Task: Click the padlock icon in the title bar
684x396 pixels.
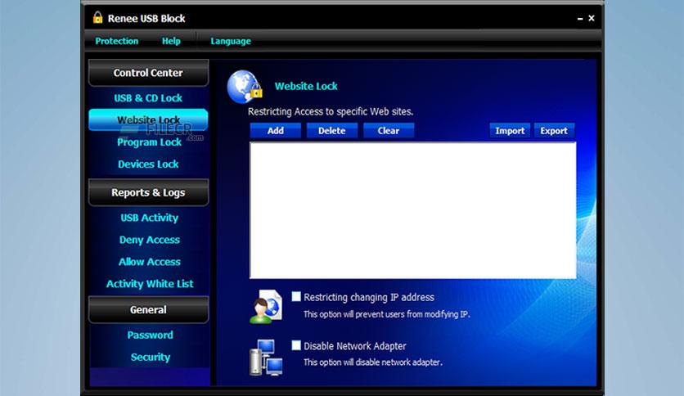Action: click(x=97, y=17)
